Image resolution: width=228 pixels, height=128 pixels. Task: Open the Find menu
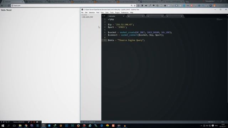[98, 13]
